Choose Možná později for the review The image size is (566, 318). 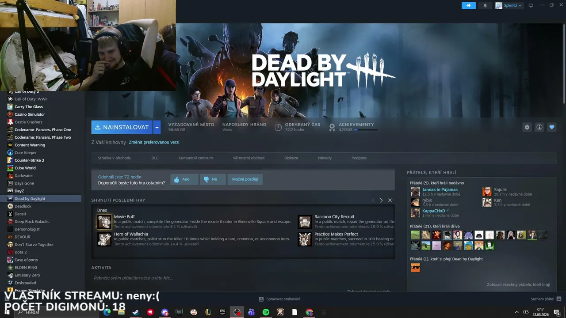click(245, 179)
